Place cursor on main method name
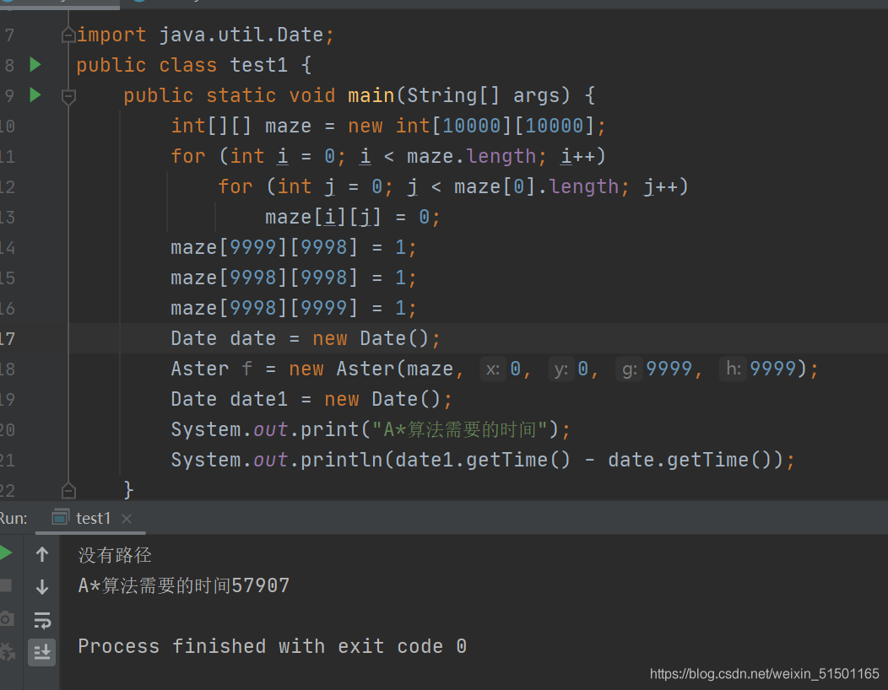The image size is (888, 690). [371, 95]
